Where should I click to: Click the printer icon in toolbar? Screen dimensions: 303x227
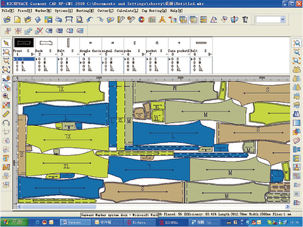(59, 19)
